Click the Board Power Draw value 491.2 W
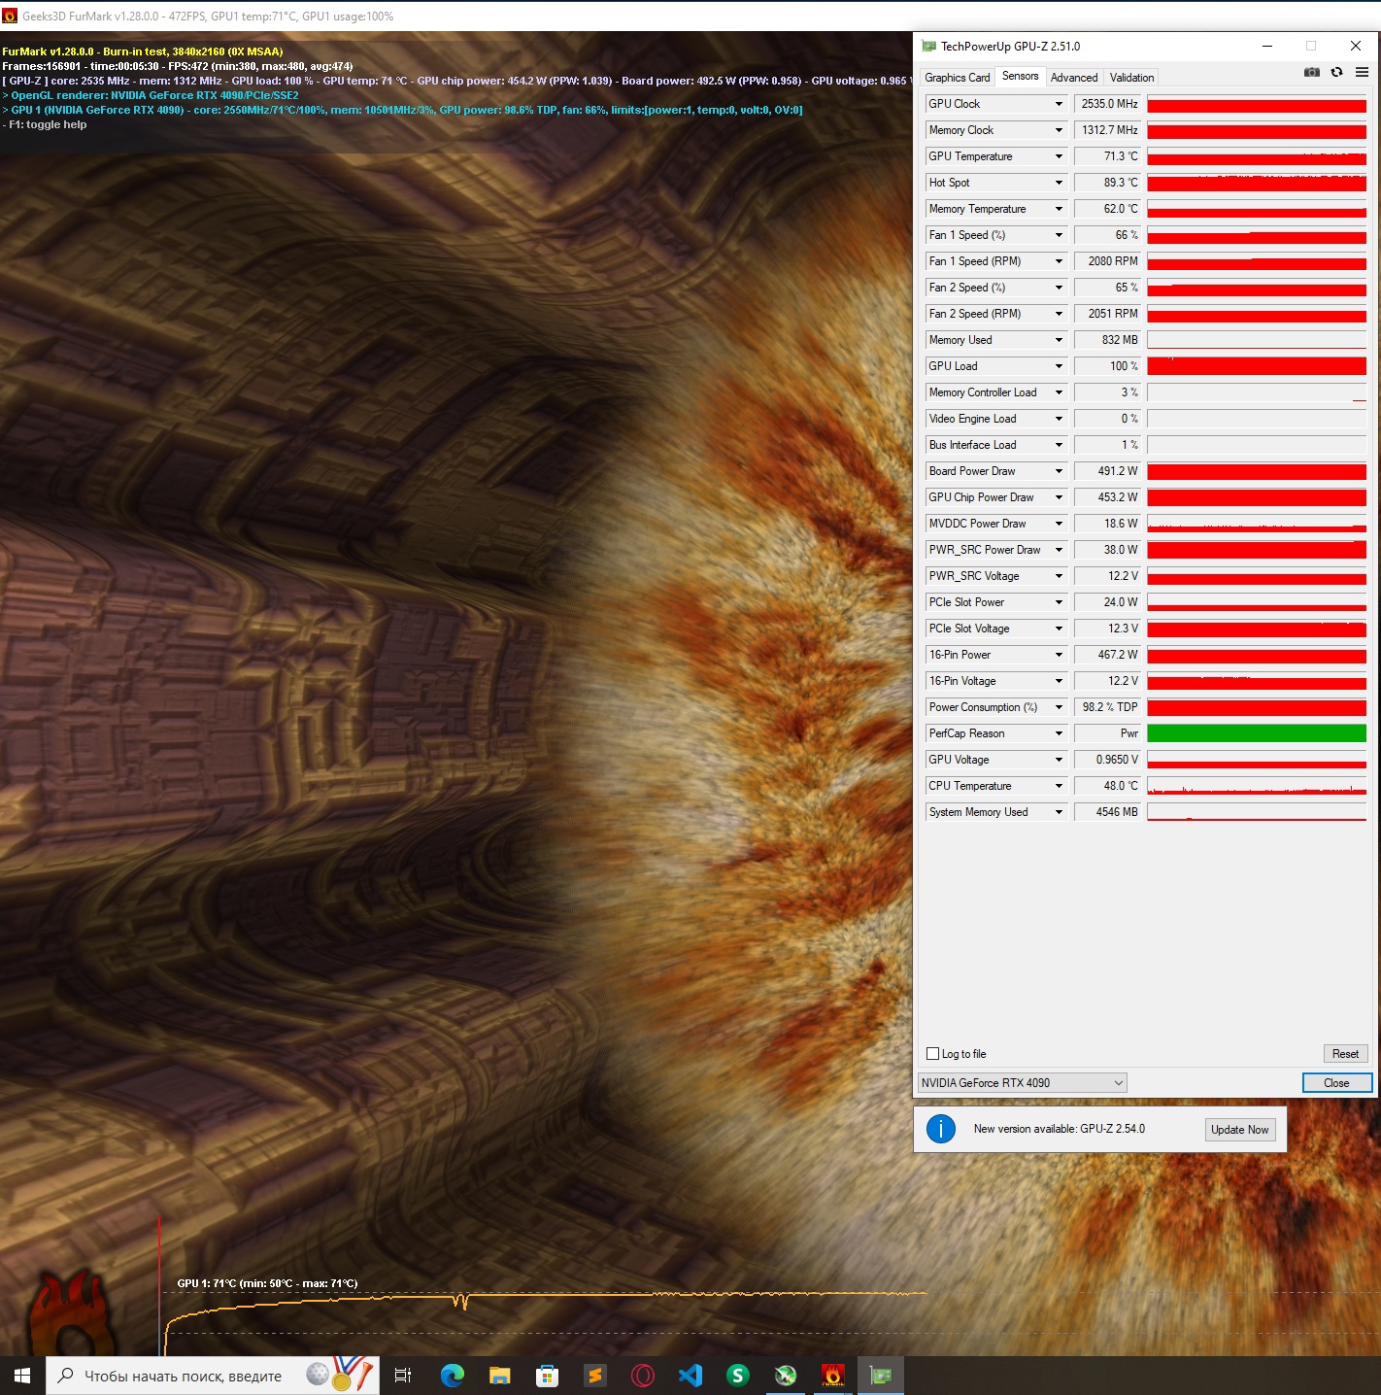The height and width of the screenshot is (1395, 1381). point(1107,471)
